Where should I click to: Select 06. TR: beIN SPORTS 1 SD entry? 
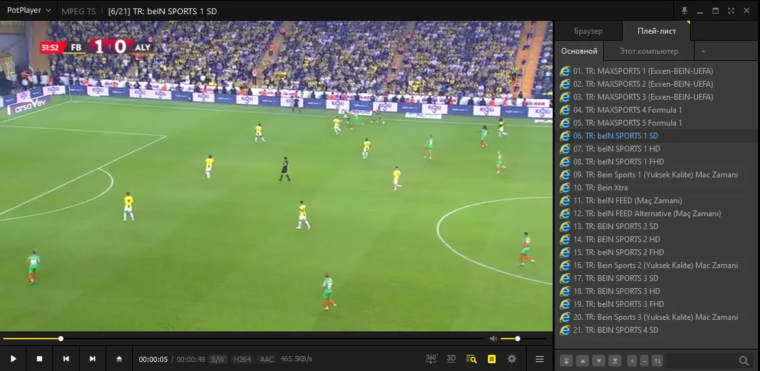[656, 135]
